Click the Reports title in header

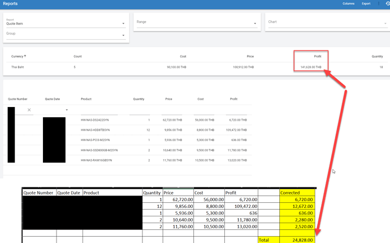(x=10, y=3)
